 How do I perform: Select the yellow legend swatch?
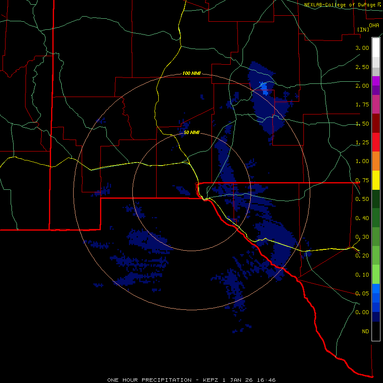coord(376,180)
